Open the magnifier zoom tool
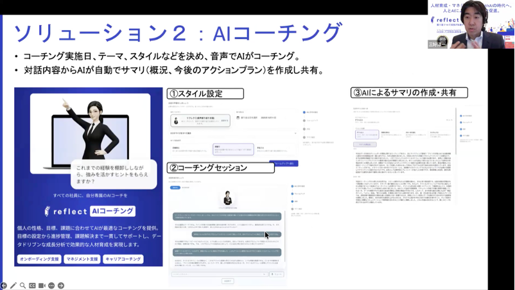Viewport: 515px width, 290px height. (22, 286)
